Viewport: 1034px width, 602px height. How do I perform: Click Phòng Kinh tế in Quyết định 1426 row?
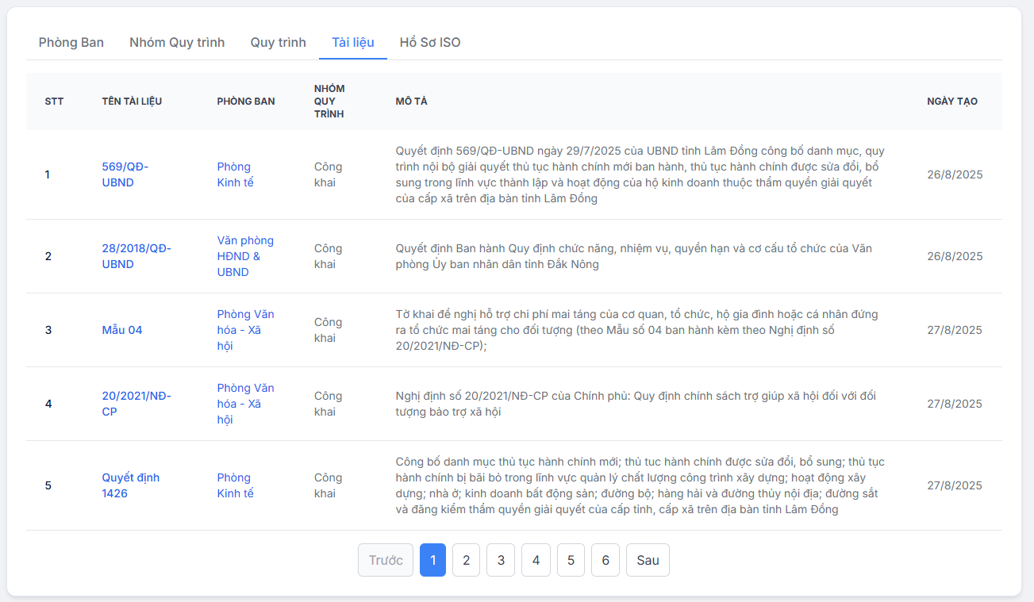(x=236, y=485)
